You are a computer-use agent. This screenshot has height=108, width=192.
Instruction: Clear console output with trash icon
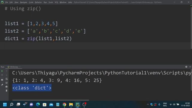[7, 91]
